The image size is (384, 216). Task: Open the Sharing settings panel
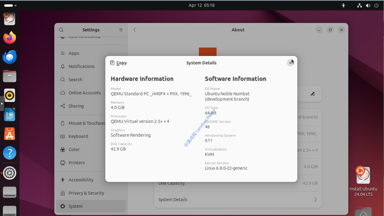click(x=76, y=106)
